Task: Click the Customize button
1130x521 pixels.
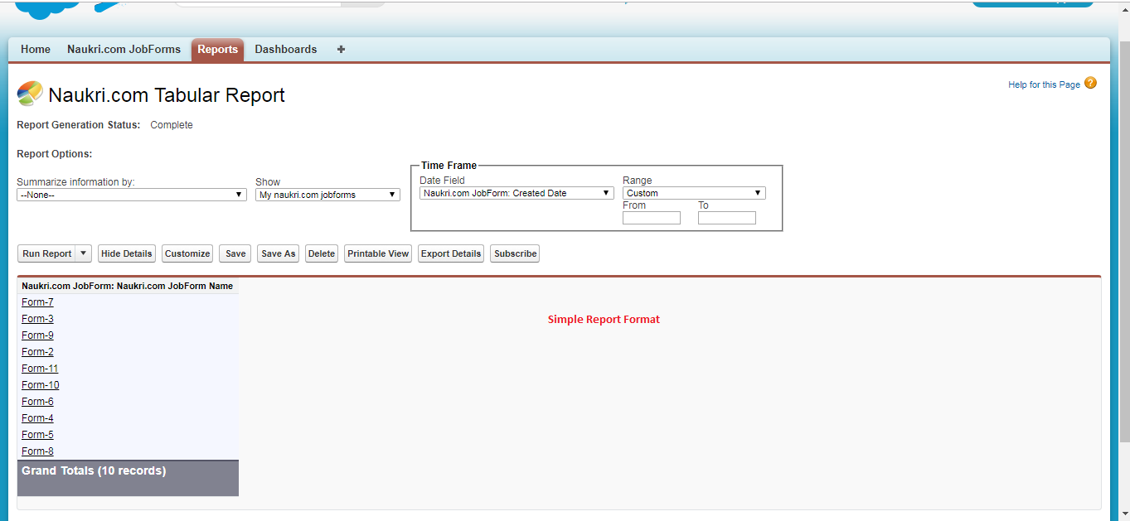Action: [187, 253]
